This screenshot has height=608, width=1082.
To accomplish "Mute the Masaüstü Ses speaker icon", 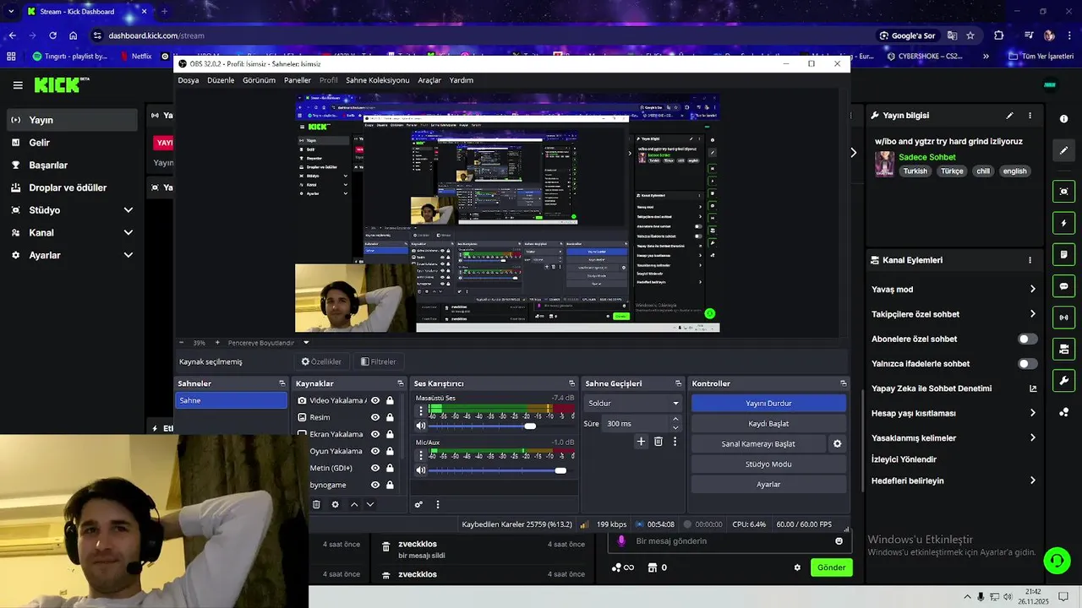I will pyautogui.click(x=421, y=426).
